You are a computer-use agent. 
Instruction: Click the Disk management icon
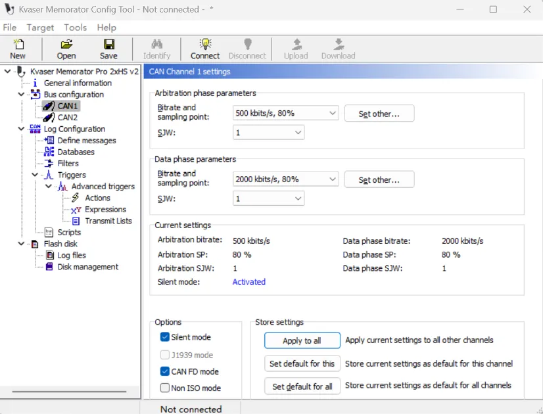coord(49,267)
